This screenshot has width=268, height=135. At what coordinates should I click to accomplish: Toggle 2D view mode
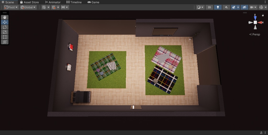pos(209,7)
